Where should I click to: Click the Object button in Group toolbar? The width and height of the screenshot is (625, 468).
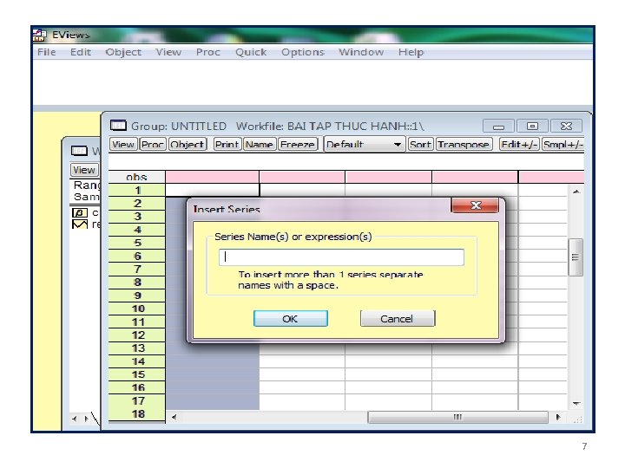[187, 144]
